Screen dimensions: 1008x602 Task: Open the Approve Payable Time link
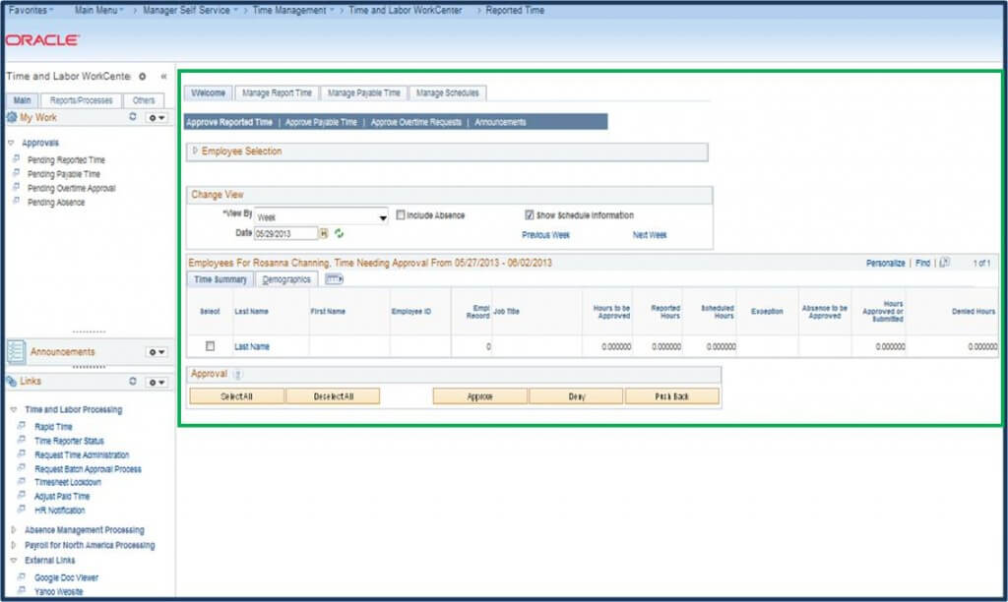[321, 122]
